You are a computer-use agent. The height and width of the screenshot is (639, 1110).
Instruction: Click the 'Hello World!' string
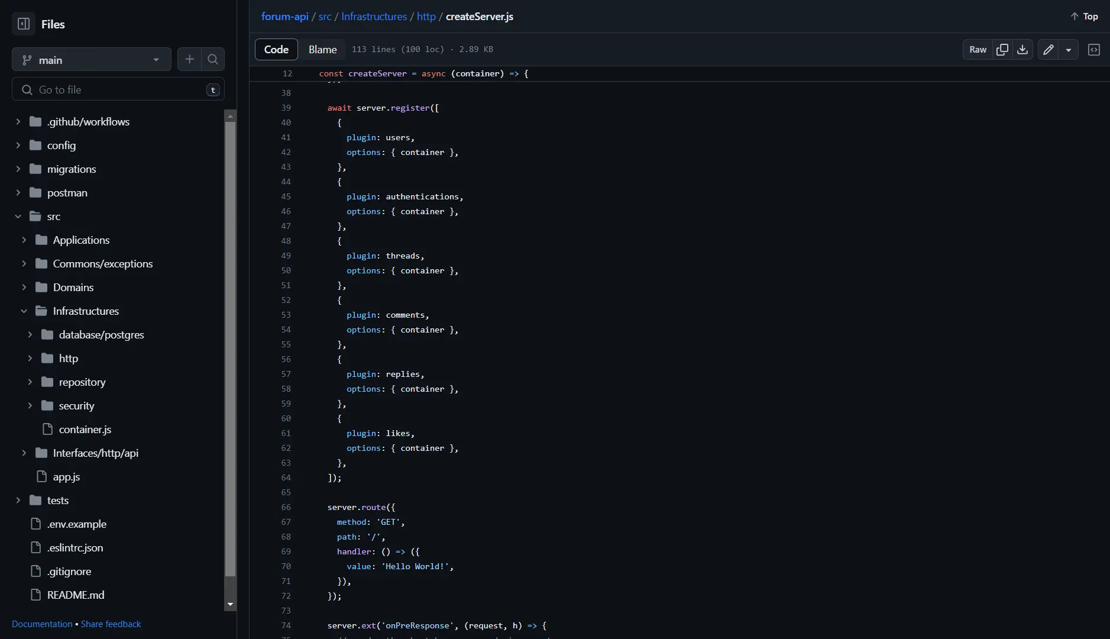(x=415, y=566)
